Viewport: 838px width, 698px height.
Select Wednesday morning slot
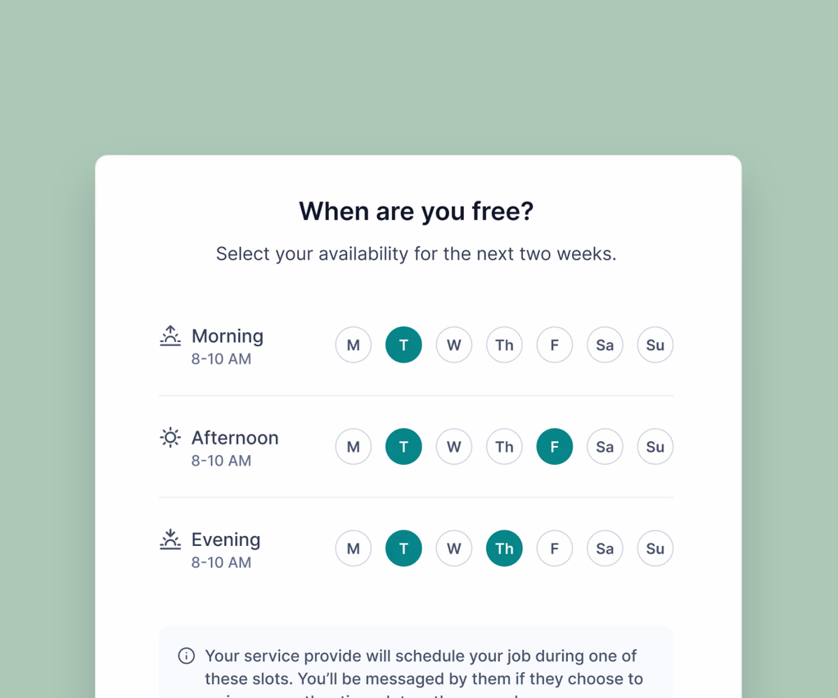point(454,345)
